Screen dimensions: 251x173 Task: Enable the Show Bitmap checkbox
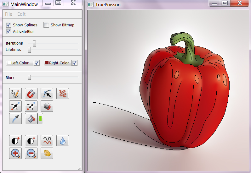[46, 25]
